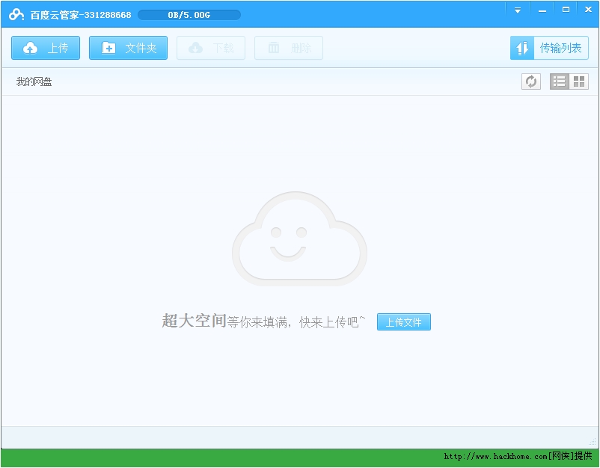Click the smiling cloud placeholder image
The width and height of the screenshot is (600, 468).
click(299, 238)
